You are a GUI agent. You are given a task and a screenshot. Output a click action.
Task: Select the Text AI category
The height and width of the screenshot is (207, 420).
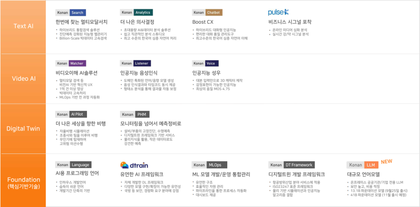23,27
